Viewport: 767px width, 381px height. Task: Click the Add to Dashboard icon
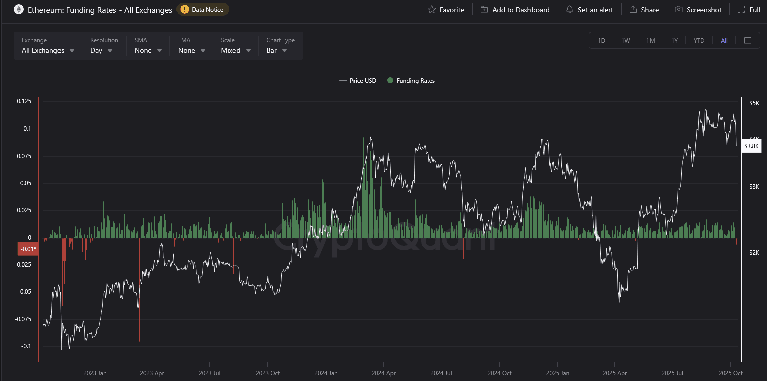coord(484,10)
